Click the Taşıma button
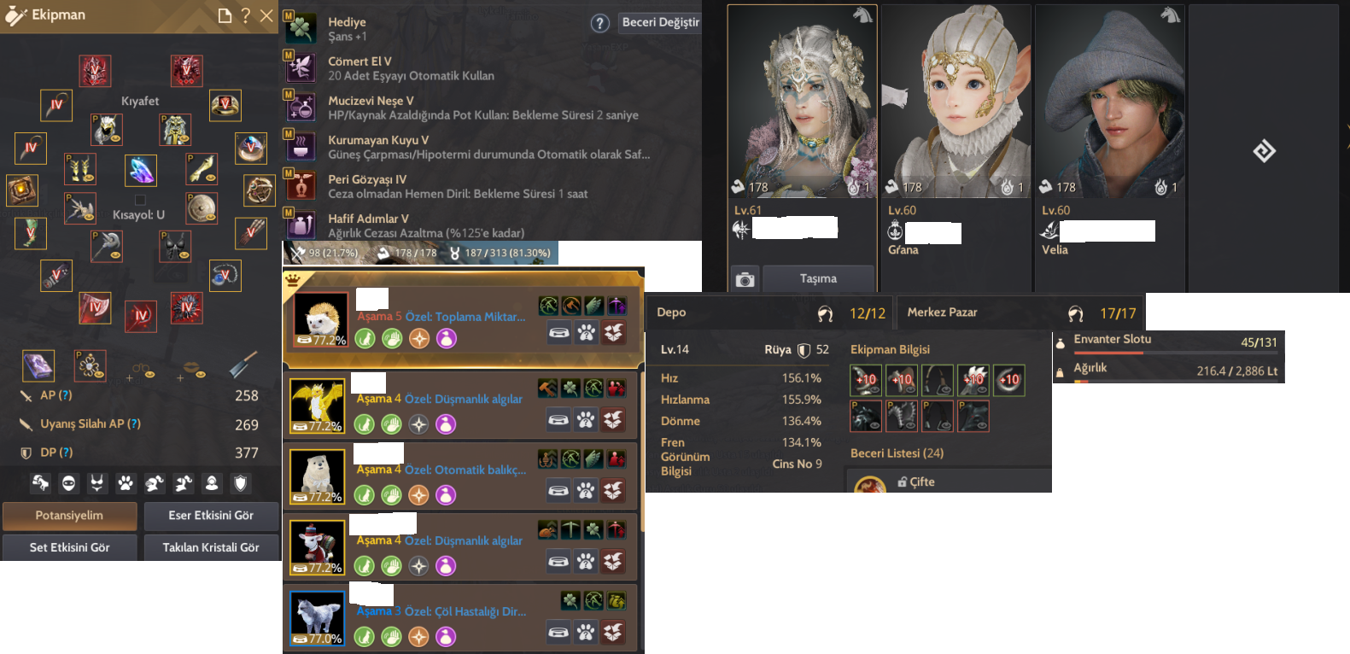 click(x=818, y=278)
